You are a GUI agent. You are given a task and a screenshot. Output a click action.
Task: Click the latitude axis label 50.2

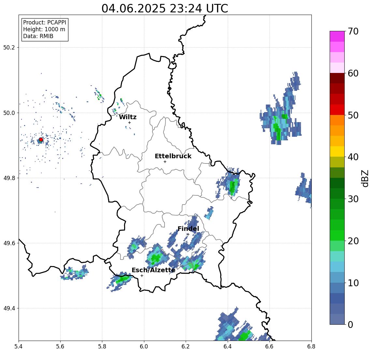pyautogui.click(x=9, y=47)
